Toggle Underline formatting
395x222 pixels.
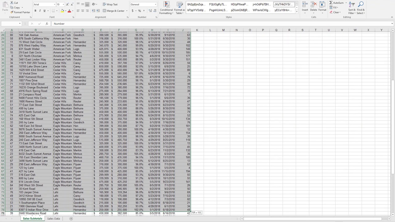coord(44,11)
